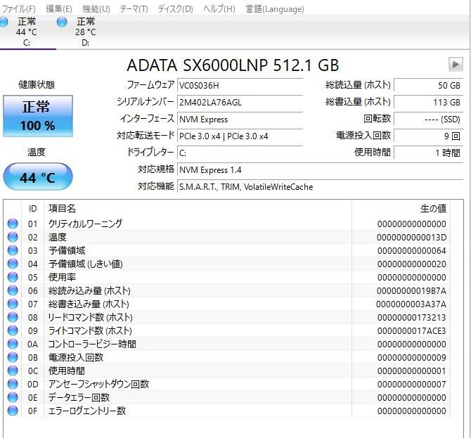Open the 言語(Language) menu
The width and height of the screenshot is (471, 438).
(x=275, y=9)
